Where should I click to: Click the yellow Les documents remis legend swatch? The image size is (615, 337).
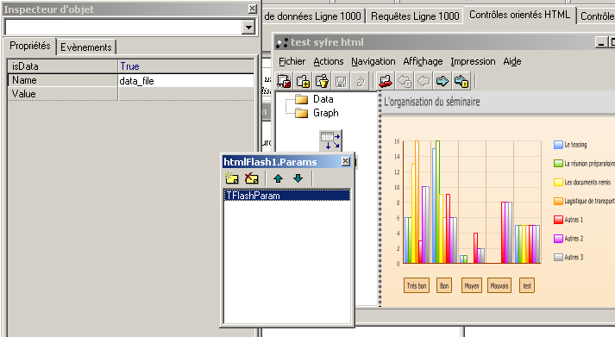coord(558,182)
